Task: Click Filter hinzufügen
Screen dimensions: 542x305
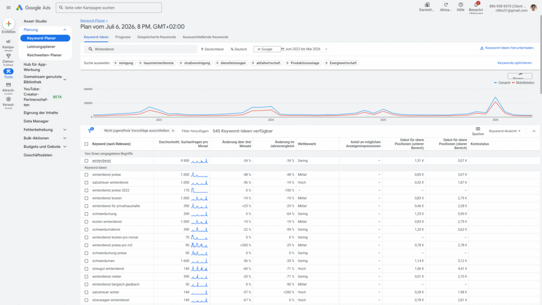Action: tap(195, 131)
